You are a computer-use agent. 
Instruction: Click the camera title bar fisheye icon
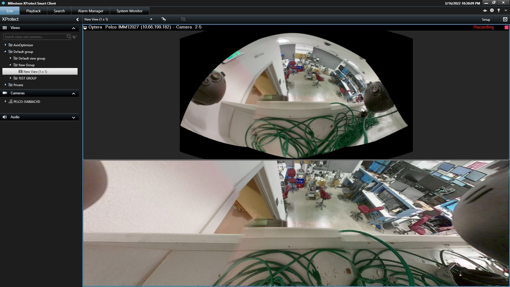[85, 27]
